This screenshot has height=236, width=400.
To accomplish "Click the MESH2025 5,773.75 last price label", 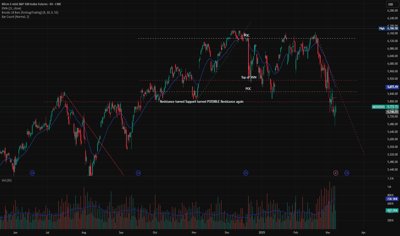I will click(x=385, y=107).
